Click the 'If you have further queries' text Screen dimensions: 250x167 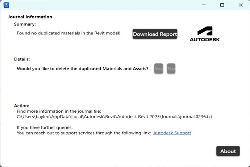pos(45,128)
